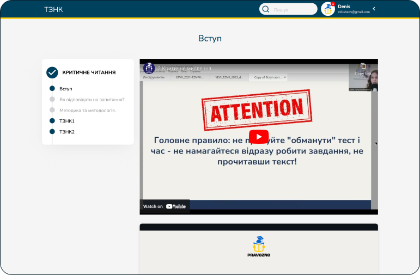The image size is (420, 275).
Task: Open the user avatar with notification badge
Action: (327, 9)
